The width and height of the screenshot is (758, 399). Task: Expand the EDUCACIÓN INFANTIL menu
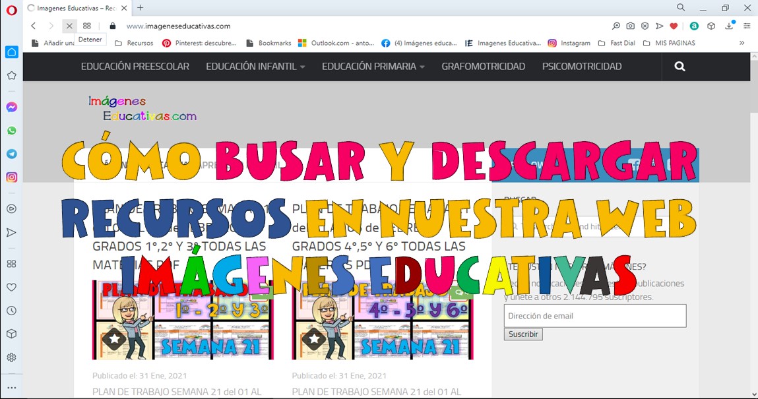tap(255, 67)
